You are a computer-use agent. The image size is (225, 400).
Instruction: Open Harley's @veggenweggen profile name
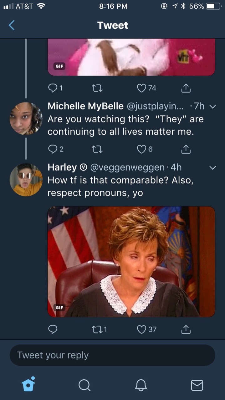tap(127, 167)
